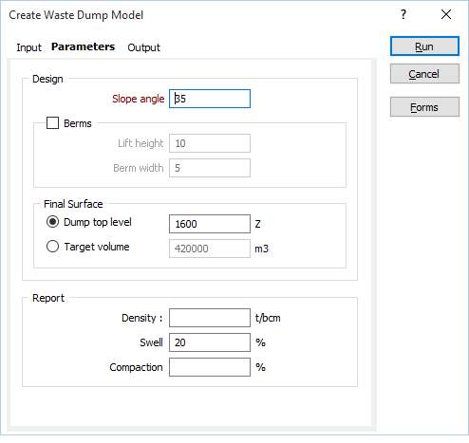
Task: Close the Create Waste Dump Model dialog
Action: tap(446, 14)
